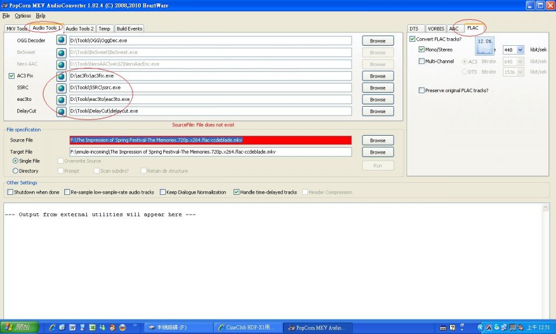
Task: Click the language bar help icon
Action: tap(452, 328)
